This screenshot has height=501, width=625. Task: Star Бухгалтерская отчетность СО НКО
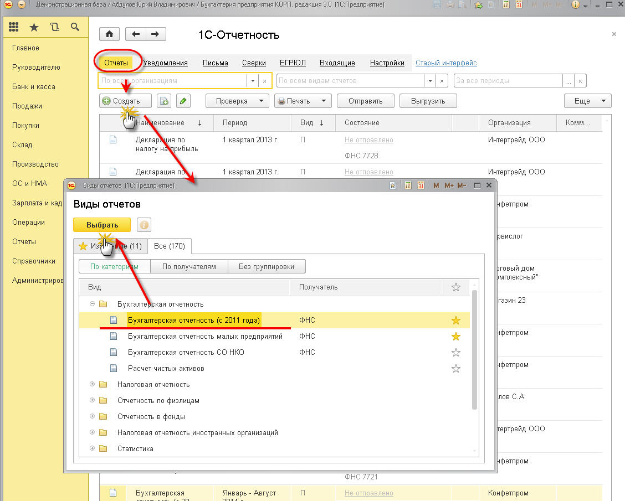point(456,353)
